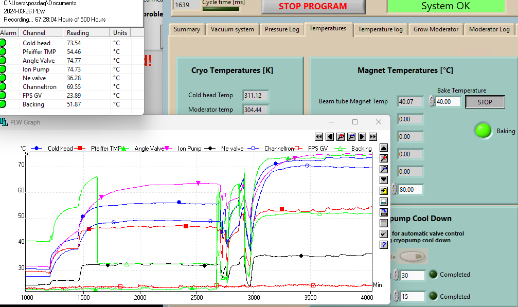
Task: Open the graph help question mark icon
Action: pyautogui.click(x=384, y=245)
